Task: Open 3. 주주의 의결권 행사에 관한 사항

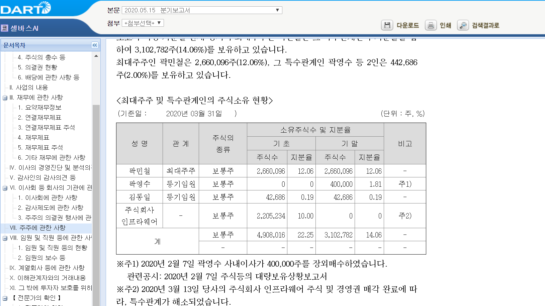Action: click(x=55, y=218)
